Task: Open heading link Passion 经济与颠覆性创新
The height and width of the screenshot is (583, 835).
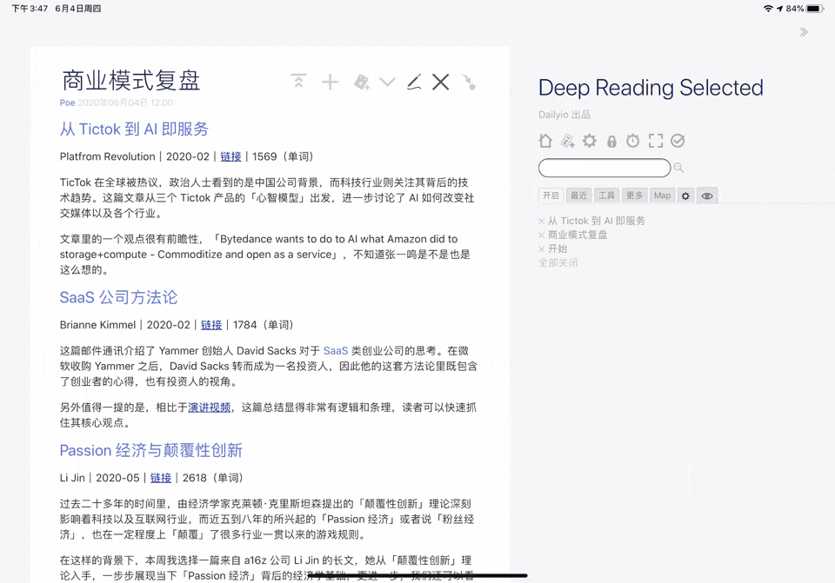Action: tap(151, 450)
